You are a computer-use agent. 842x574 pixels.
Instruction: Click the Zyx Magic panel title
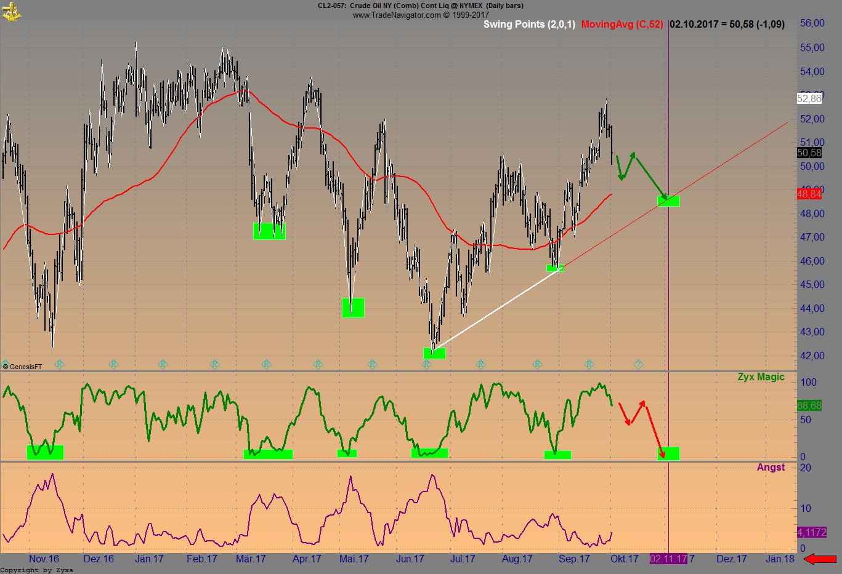click(x=761, y=377)
